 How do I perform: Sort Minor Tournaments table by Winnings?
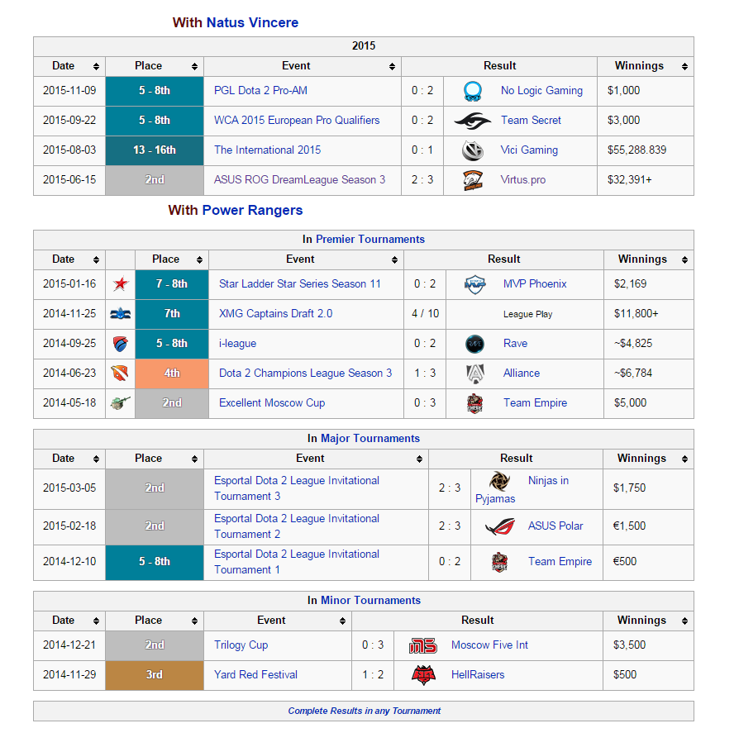(x=684, y=621)
